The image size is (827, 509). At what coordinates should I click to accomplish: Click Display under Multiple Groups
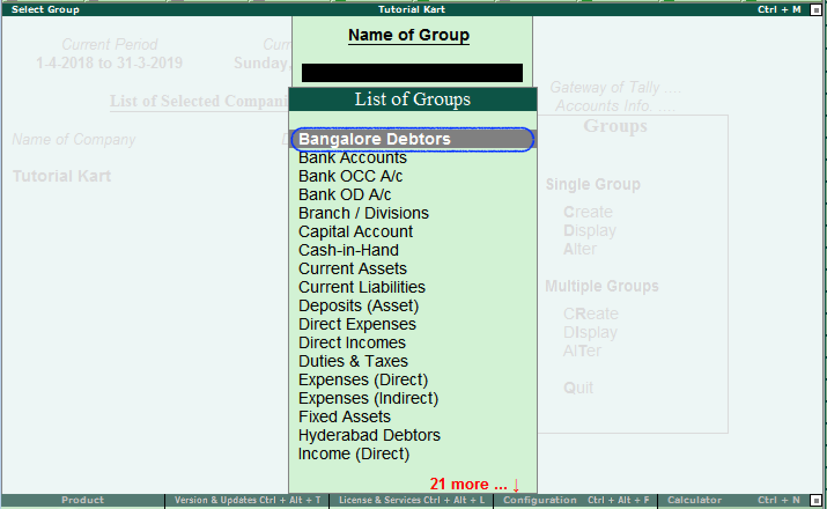coord(590,331)
